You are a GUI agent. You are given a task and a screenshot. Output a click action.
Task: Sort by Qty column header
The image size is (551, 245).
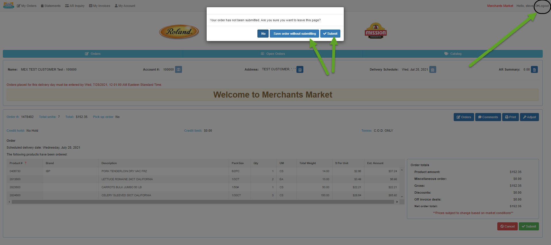pyautogui.click(x=263, y=163)
